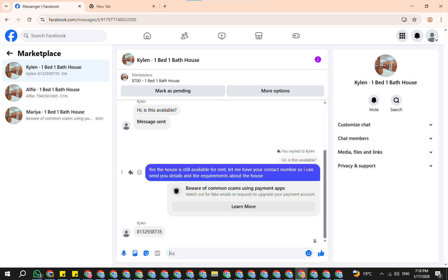This screenshot has width=448, height=280.
Task: Open Facebook notifications bell
Action: pyautogui.click(x=417, y=36)
